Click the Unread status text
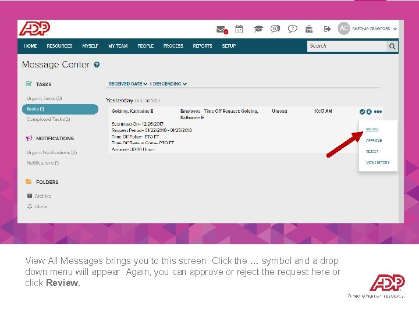419x314 pixels. [279, 111]
